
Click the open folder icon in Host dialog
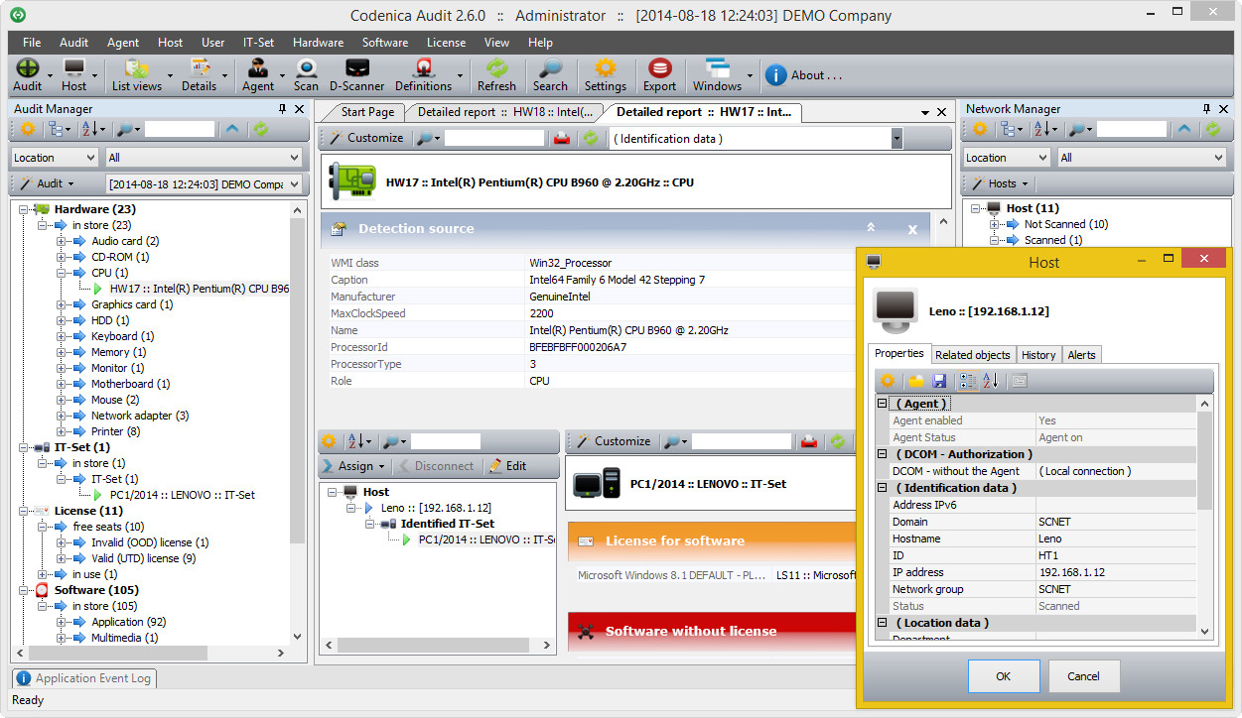[915, 381]
